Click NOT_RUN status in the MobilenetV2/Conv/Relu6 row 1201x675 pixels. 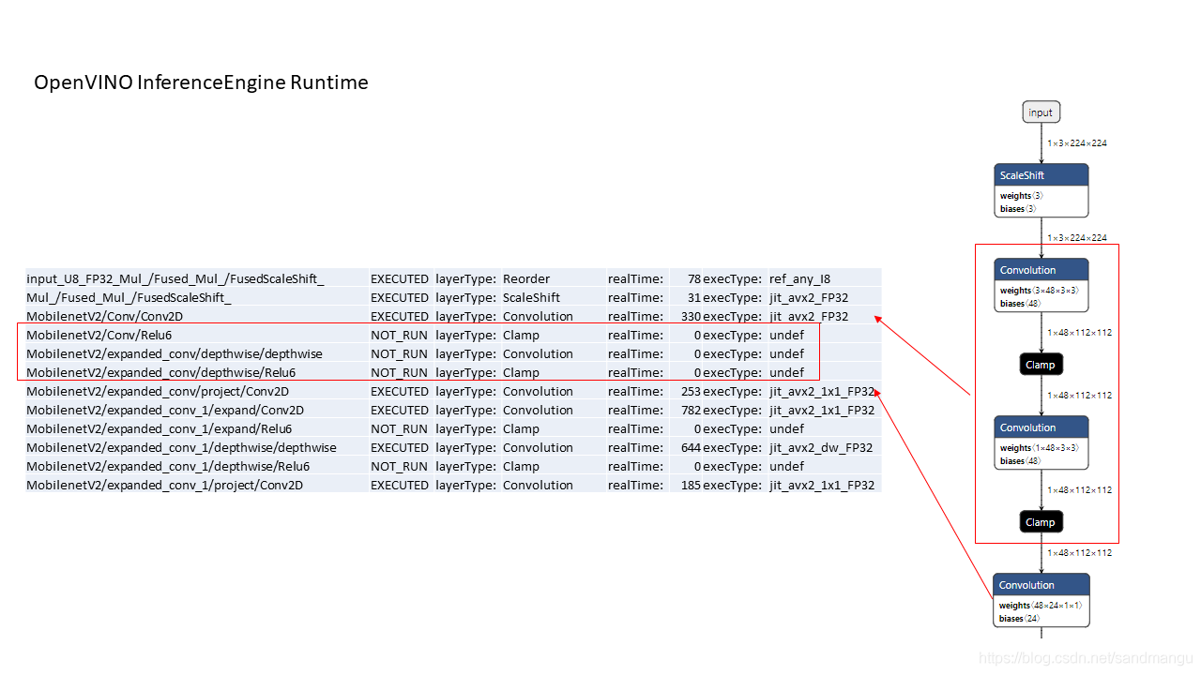click(400, 335)
